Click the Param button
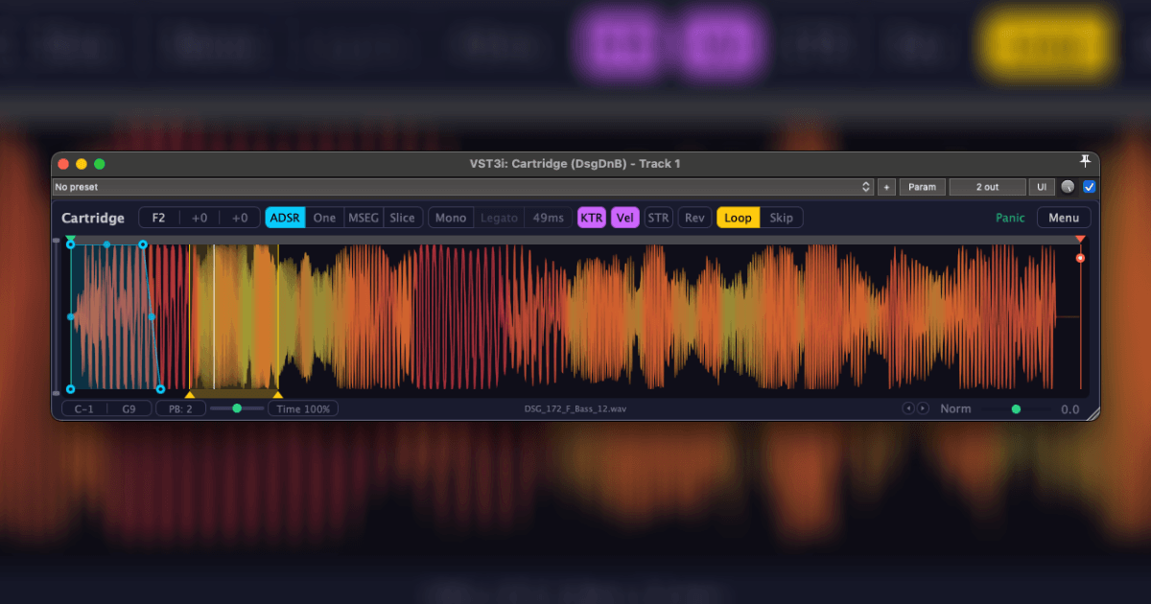 pos(922,187)
